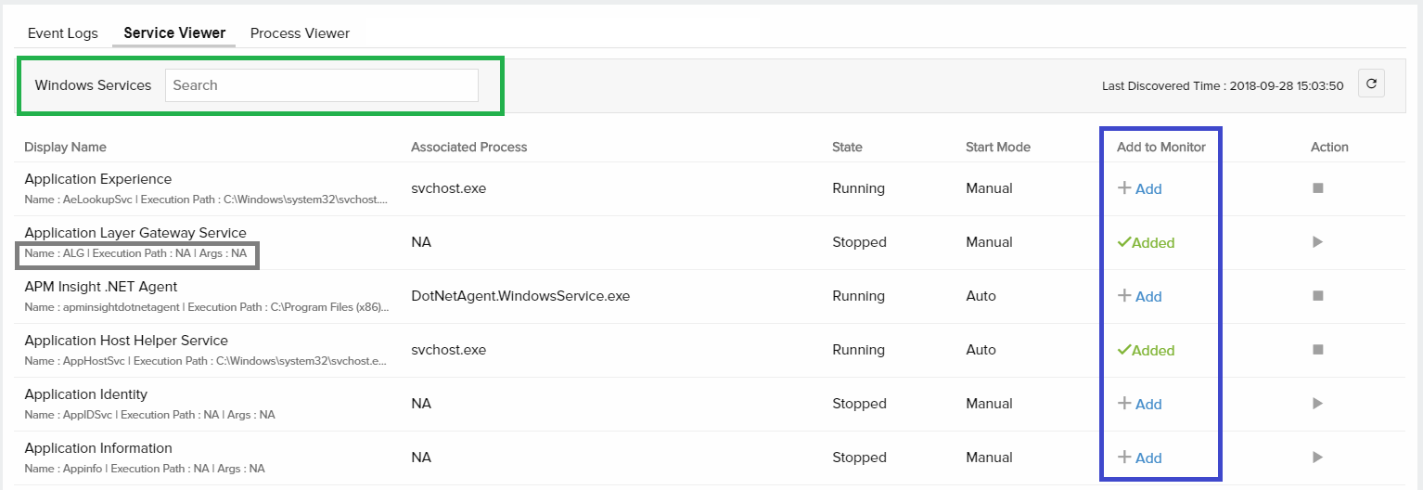Image resolution: width=1423 pixels, height=490 pixels.
Task: Start the Application Layer Gateway Service
Action: tap(1317, 242)
